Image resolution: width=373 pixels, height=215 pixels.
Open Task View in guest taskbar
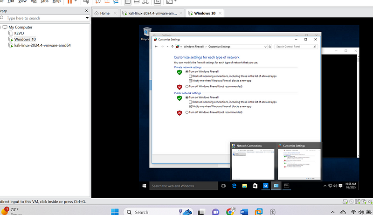click(x=223, y=186)
